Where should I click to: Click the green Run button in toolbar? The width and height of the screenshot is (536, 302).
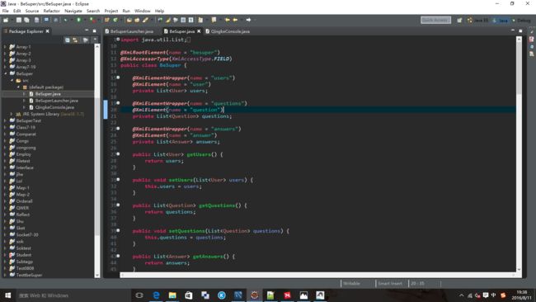click(78, 20)
